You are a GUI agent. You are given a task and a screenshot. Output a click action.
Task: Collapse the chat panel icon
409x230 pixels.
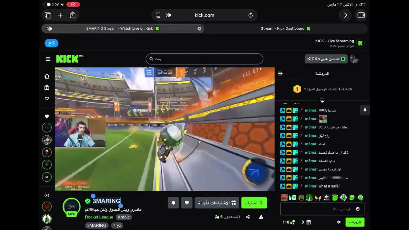280,73
